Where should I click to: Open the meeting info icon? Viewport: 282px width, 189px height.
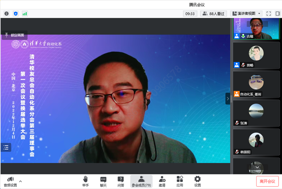[x=7, y=14]
